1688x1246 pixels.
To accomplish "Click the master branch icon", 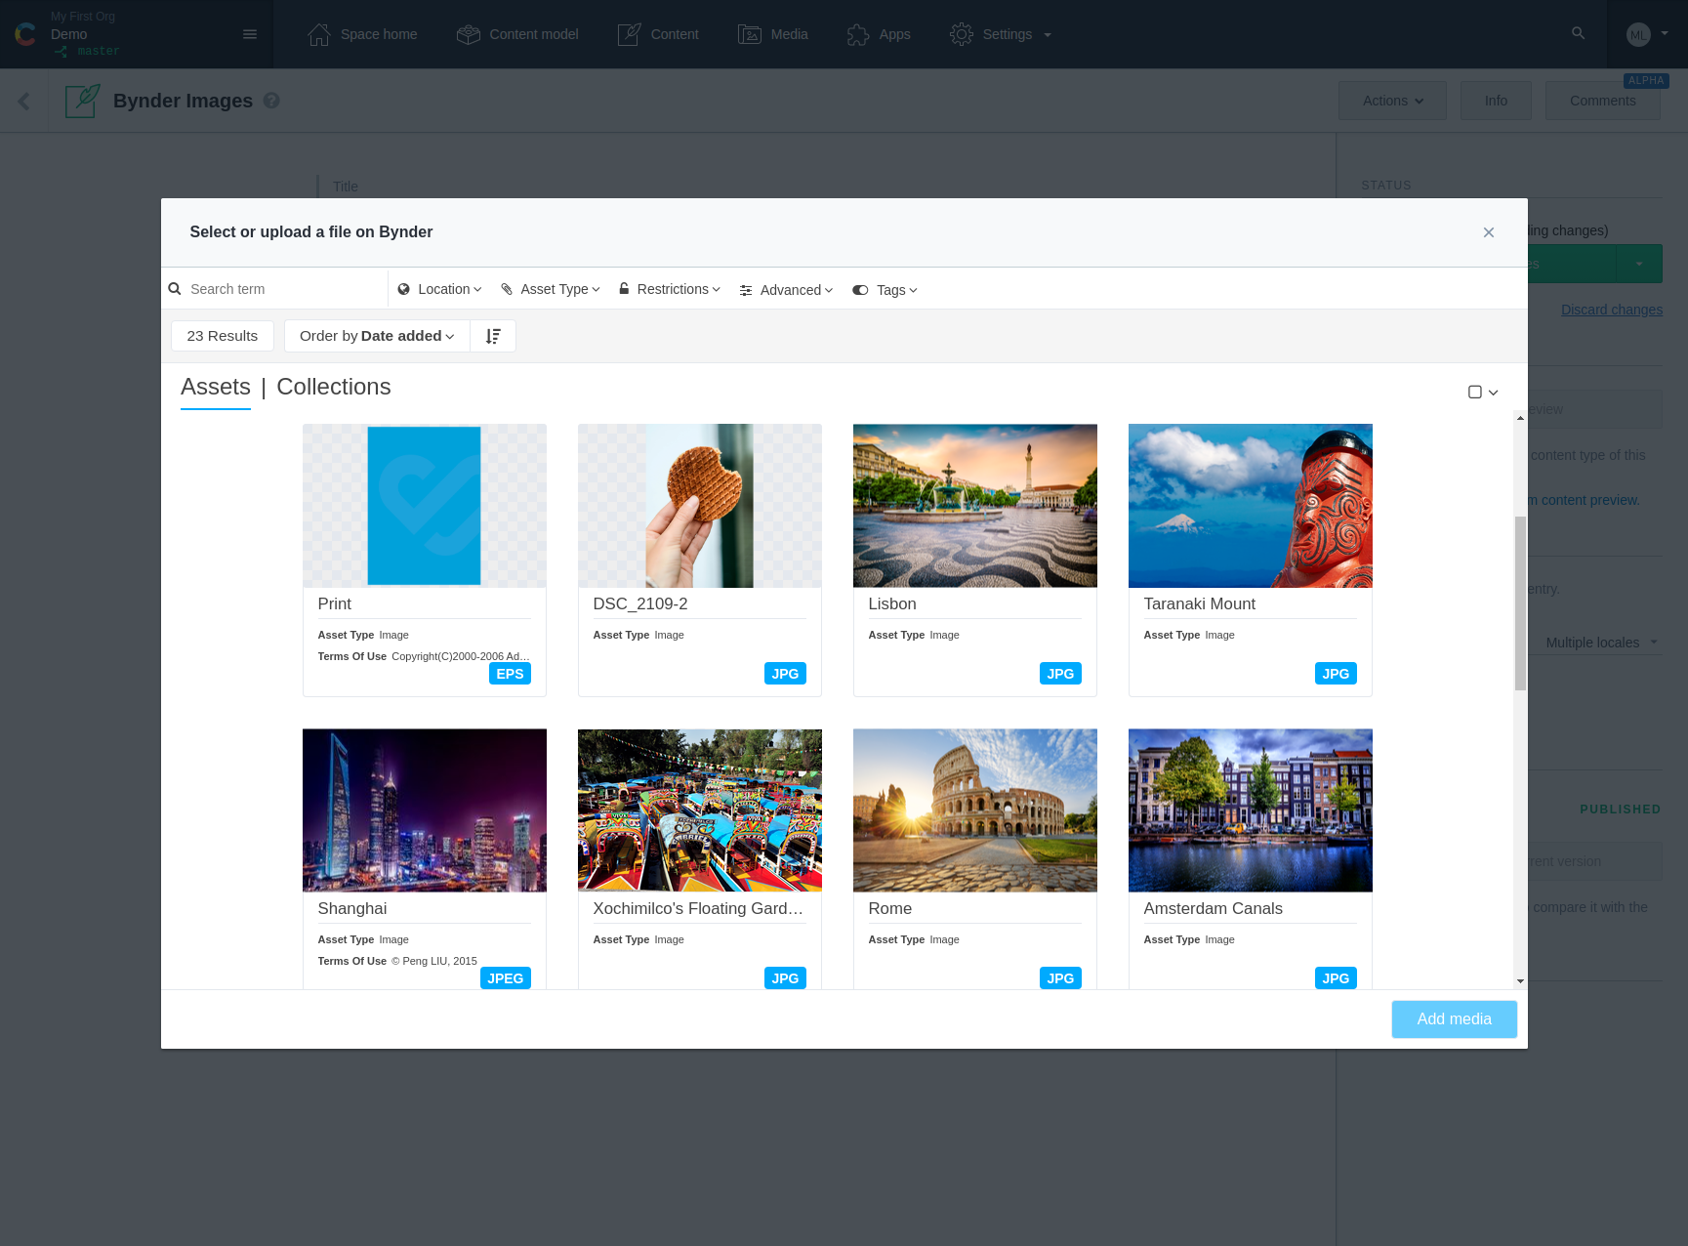I will point(62,52).
